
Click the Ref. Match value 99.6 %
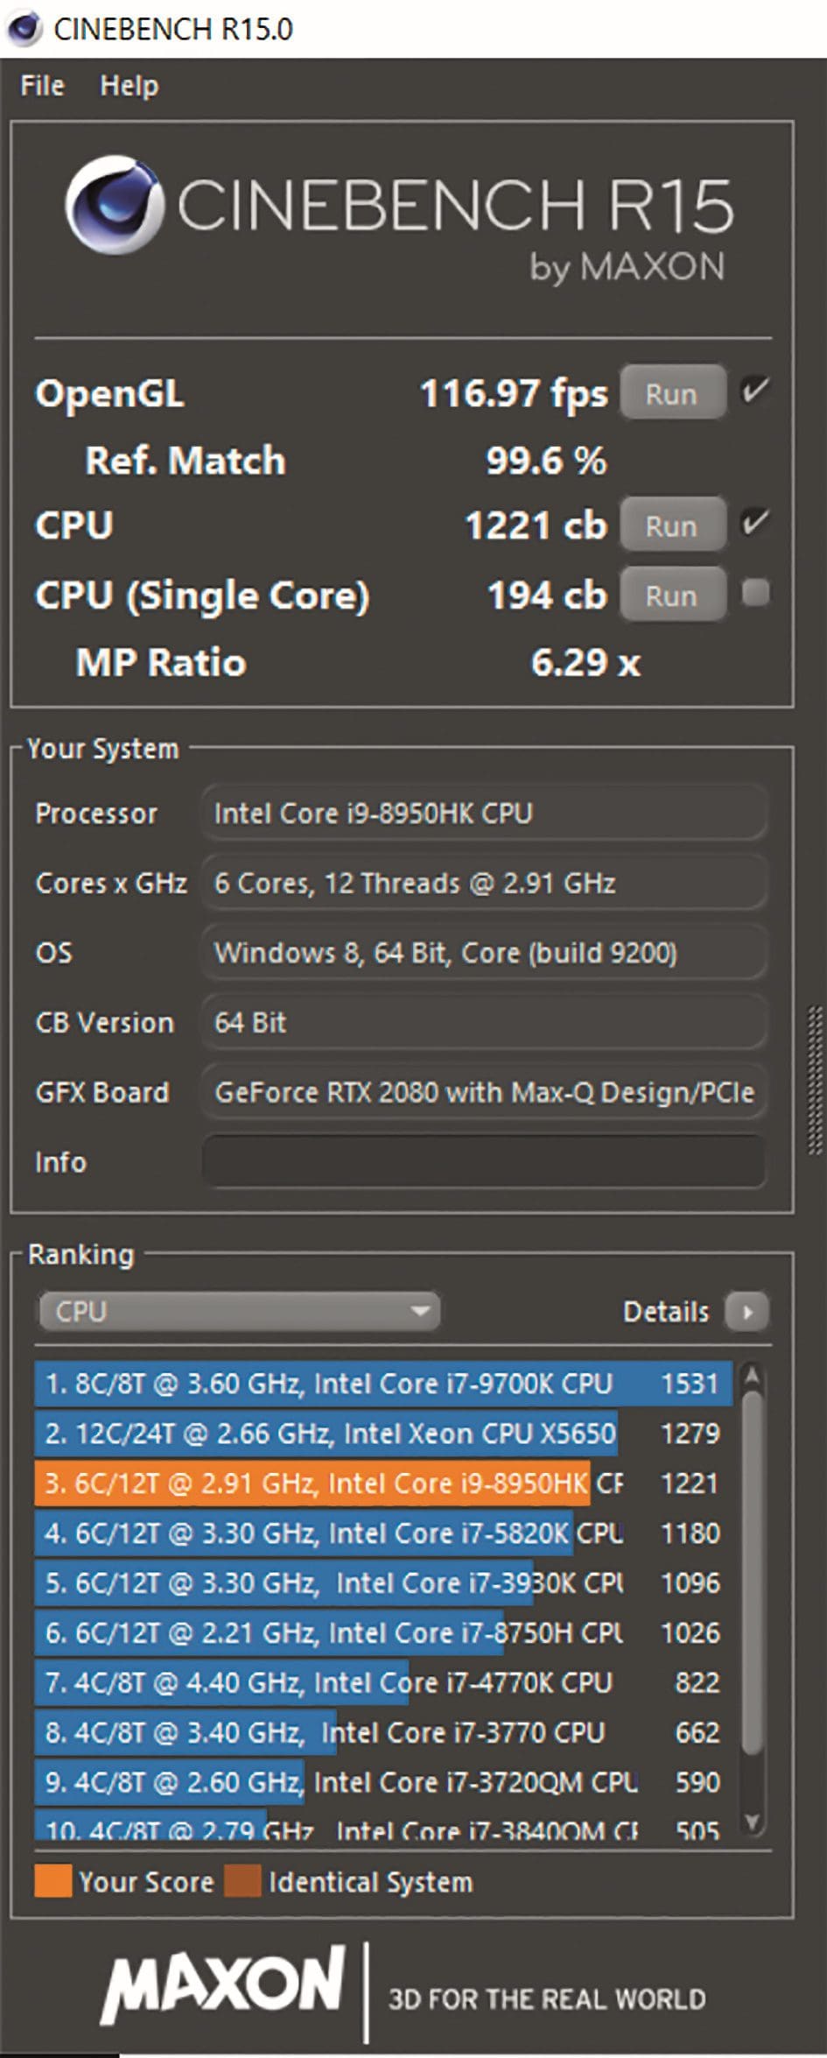(546, 461)
